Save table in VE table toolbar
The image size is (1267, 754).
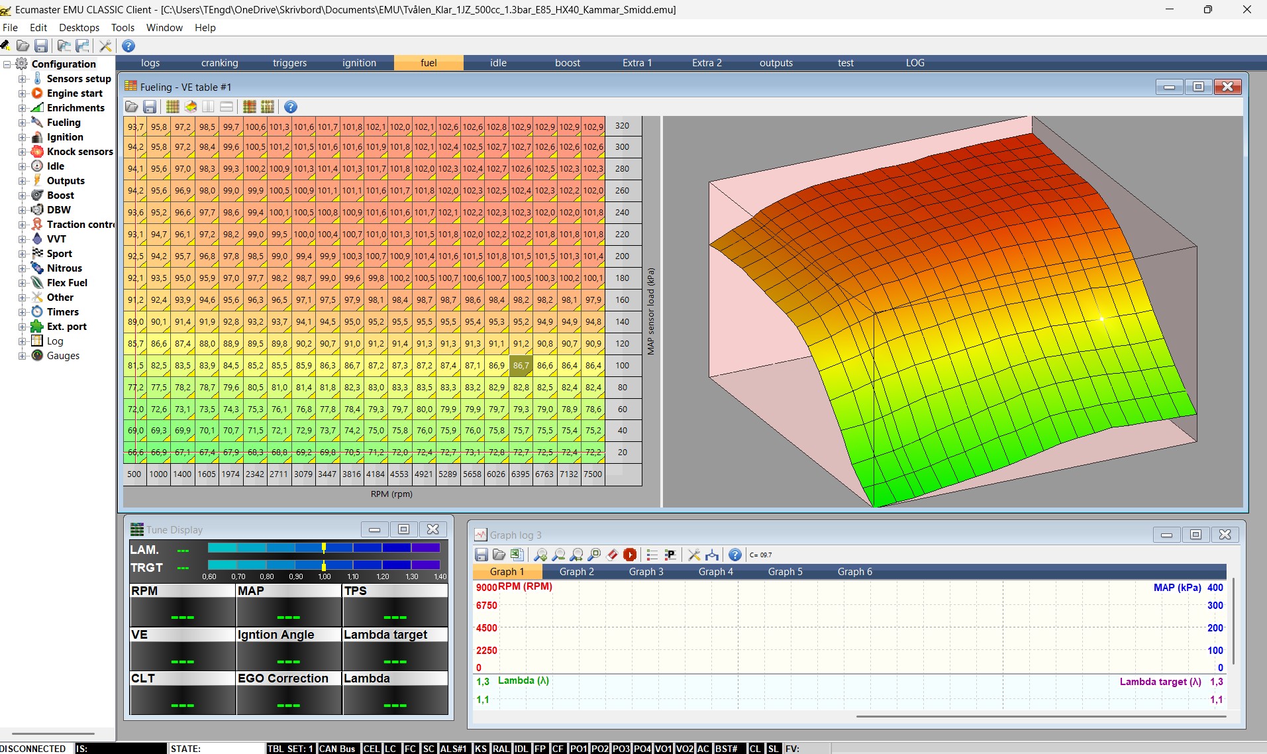[x=150, y=107]
